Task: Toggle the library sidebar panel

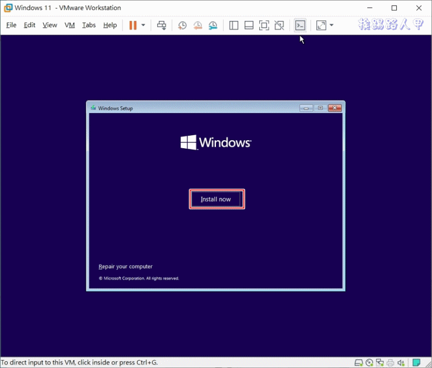Action: click(234, 25)
